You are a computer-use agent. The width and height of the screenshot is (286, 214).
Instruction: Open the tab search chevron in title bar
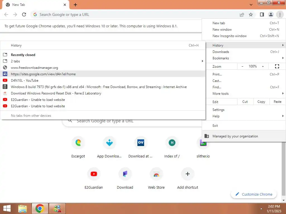pyautogui.click(x=251, y=5)
